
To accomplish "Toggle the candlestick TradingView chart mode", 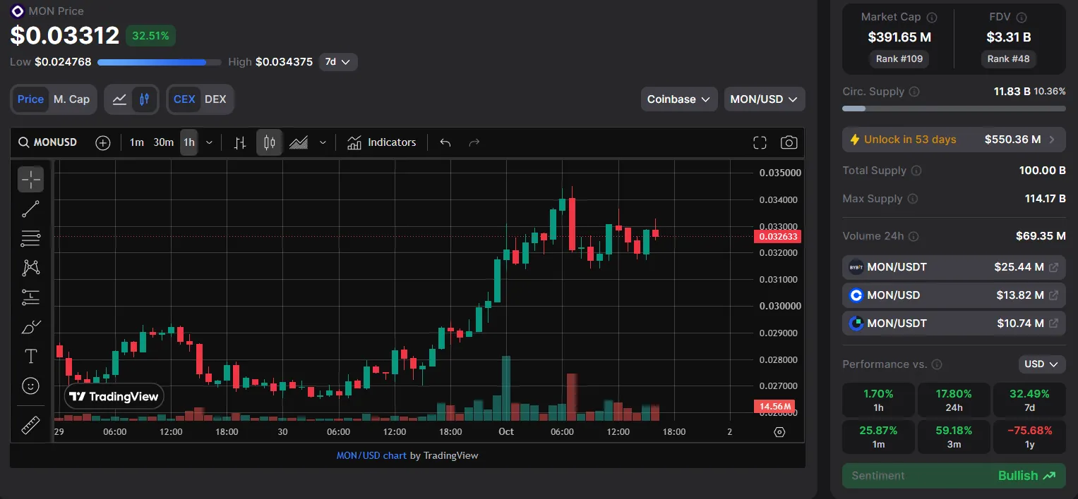I will click(x=144, y=99).
